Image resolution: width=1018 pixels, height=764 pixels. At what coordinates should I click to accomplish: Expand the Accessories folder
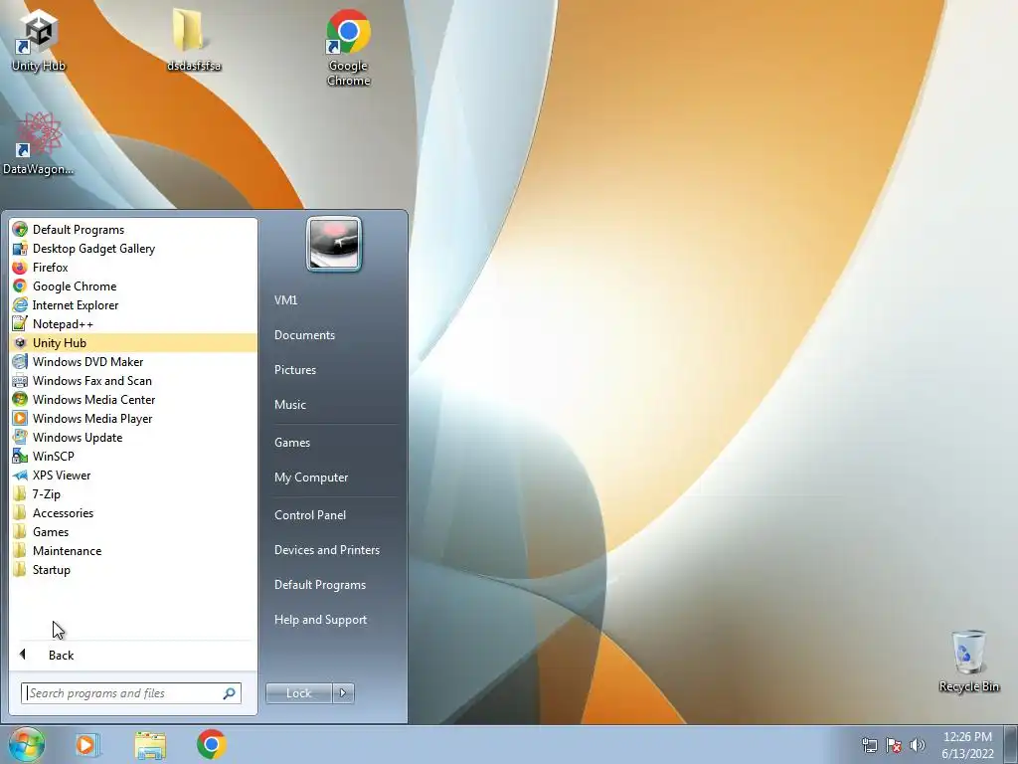click(133, 512)
